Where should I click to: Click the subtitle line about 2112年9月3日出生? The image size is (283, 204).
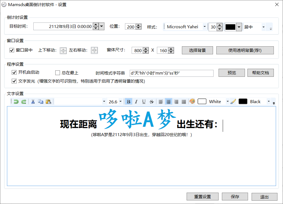pyautogui.click(x=142, y=135)
